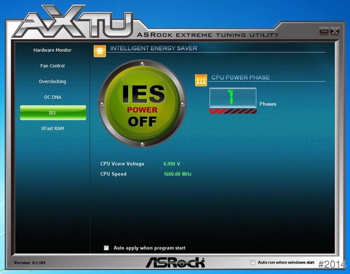This screenshot has width=350, height=274.
Task: Check Auto run when windows start
Action: pos(253,262)
